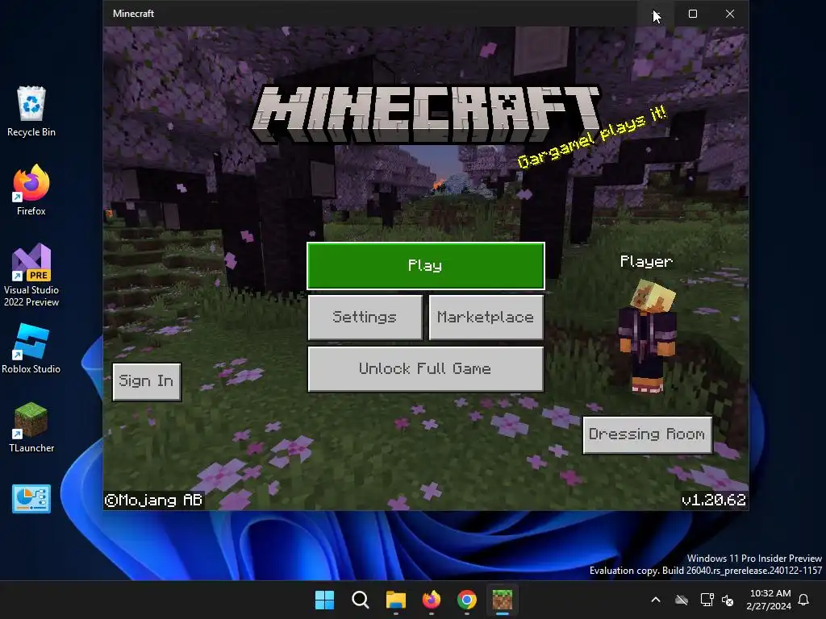Click the Minecraft taskbar icon
This screenshot has height=619, width=826.
tap(502, 600)
